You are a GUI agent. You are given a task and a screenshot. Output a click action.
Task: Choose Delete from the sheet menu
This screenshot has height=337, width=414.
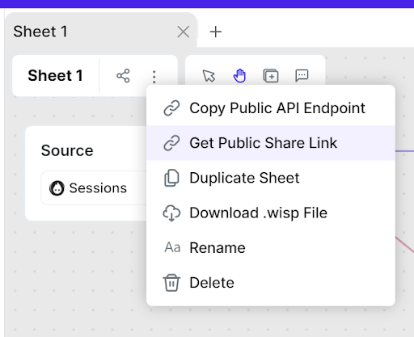click(271, 283)
